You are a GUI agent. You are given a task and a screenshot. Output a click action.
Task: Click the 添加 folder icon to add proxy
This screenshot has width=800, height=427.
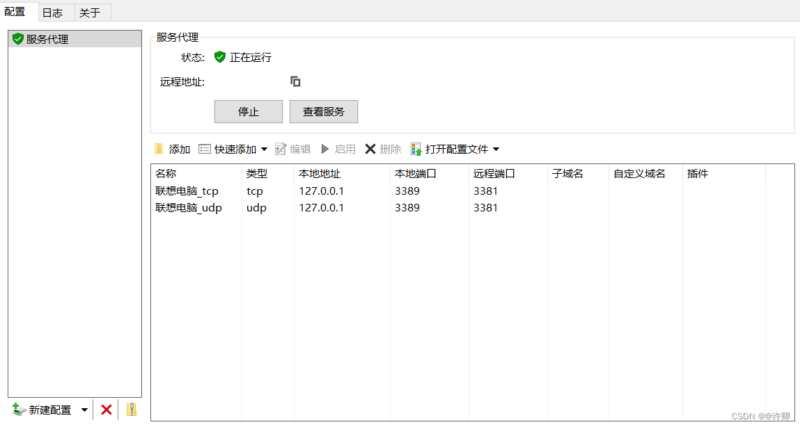159,148
